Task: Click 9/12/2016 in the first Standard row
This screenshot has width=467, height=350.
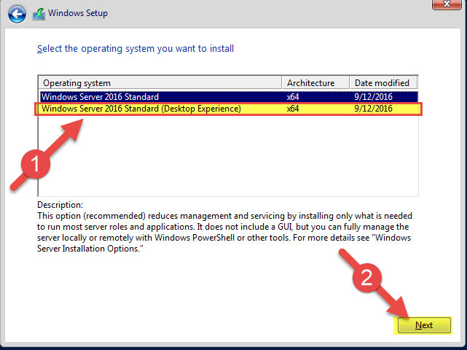Action: [x=373, y=97]
